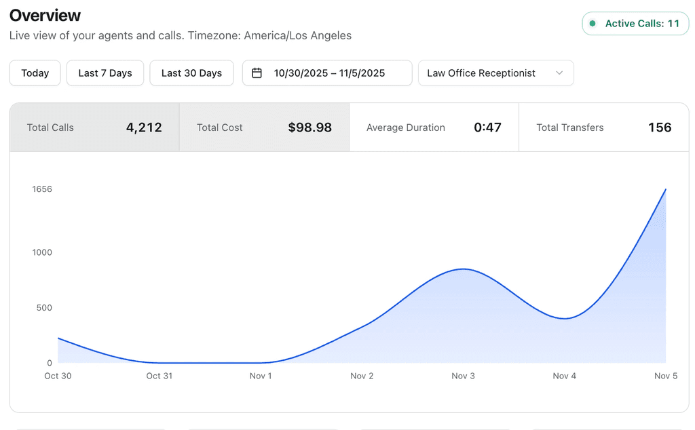Click the Nov 4 dip on chart

pyautogui.click(x=564, y=318)
